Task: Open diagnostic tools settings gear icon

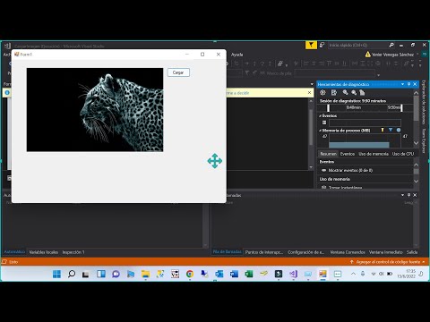Action: [322, 93]
